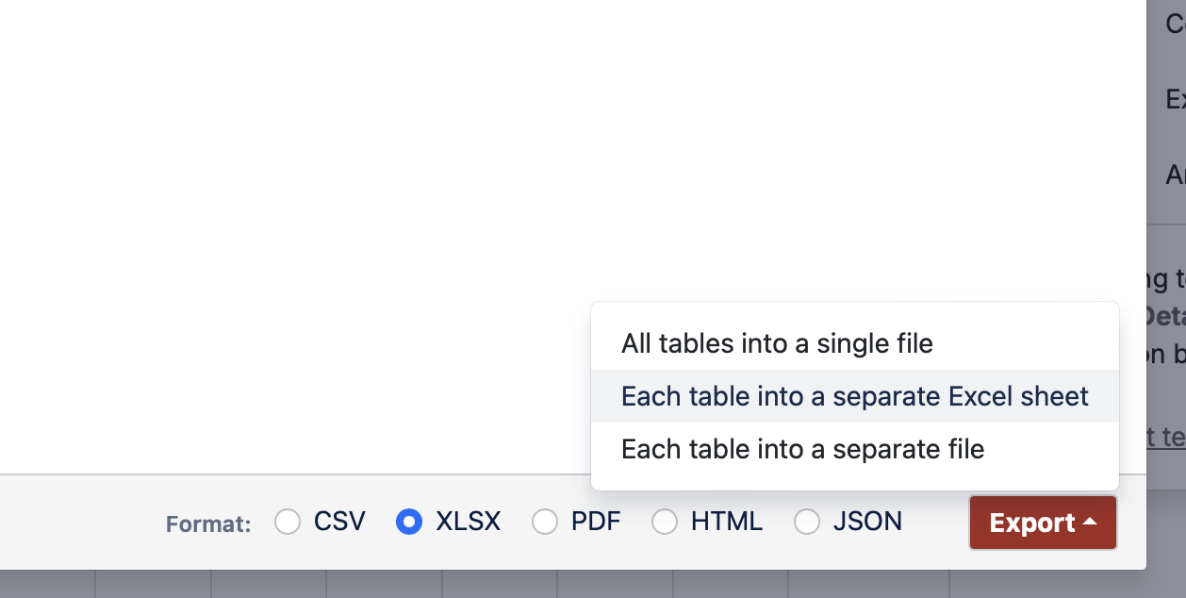The width and height of the screenshot is (1186, 598).
Task: Click the JSON text label
Action: pyautogui.click(x=867, y=522)
